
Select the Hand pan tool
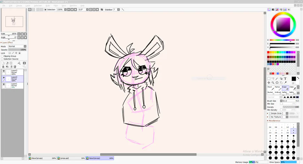tap(281, 83)
